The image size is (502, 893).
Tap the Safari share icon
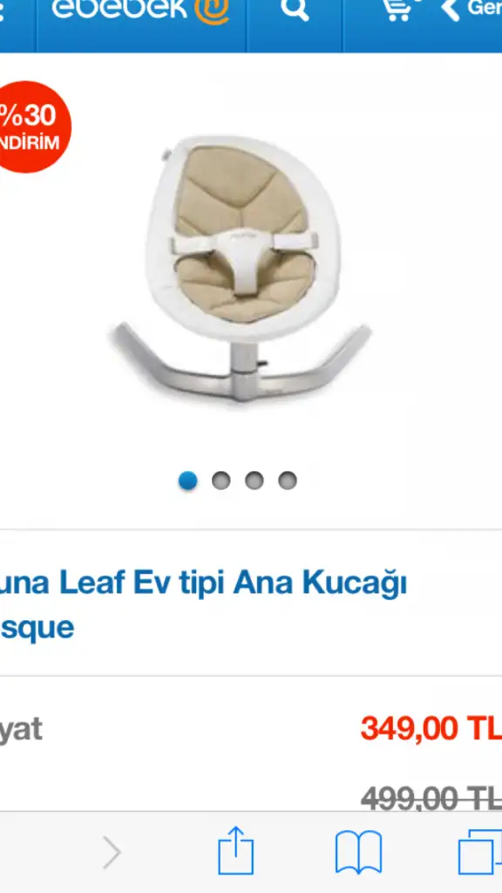click(x=235, y=851)
